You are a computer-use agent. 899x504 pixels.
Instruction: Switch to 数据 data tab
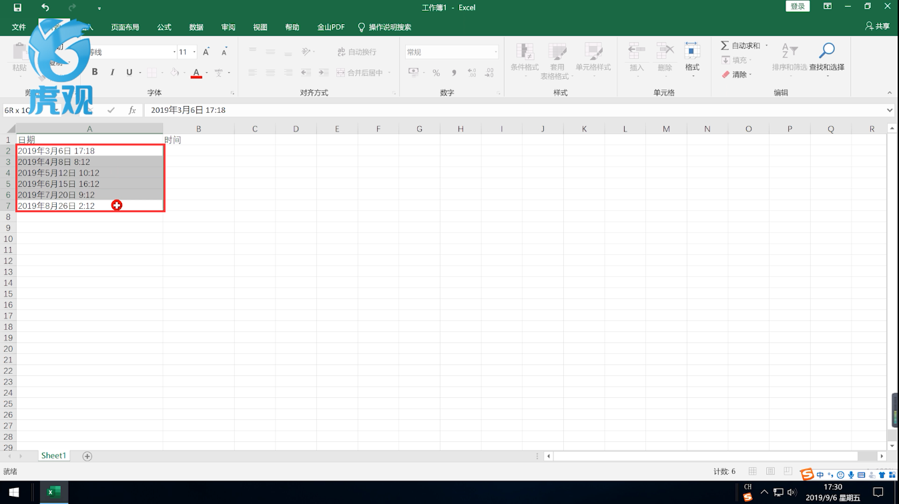coord(196,27)
